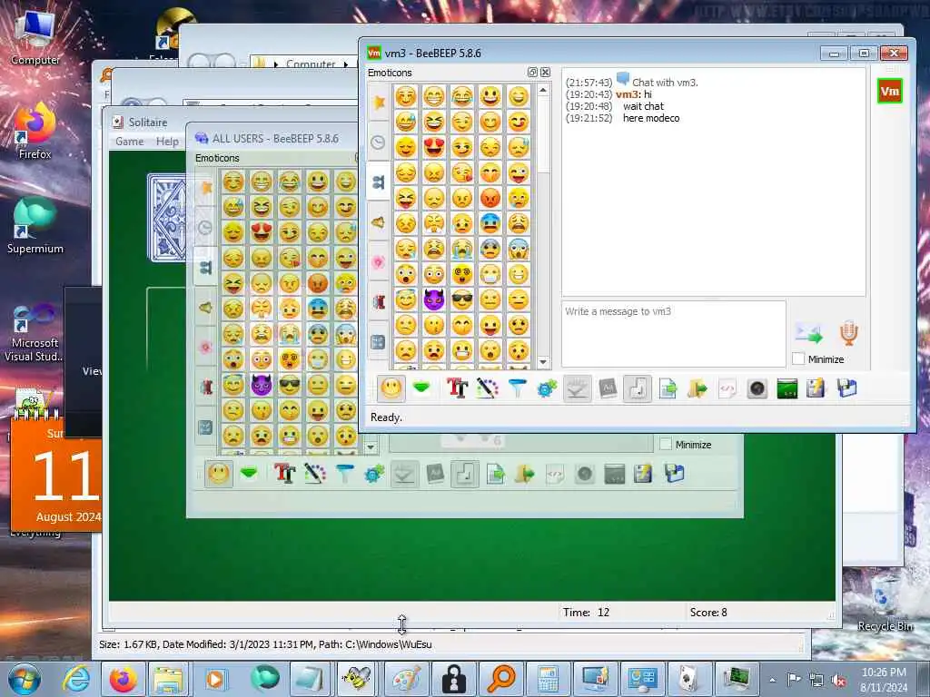Open Microsoft Visual Studio desktop shortcut

(x=34, y=332)
